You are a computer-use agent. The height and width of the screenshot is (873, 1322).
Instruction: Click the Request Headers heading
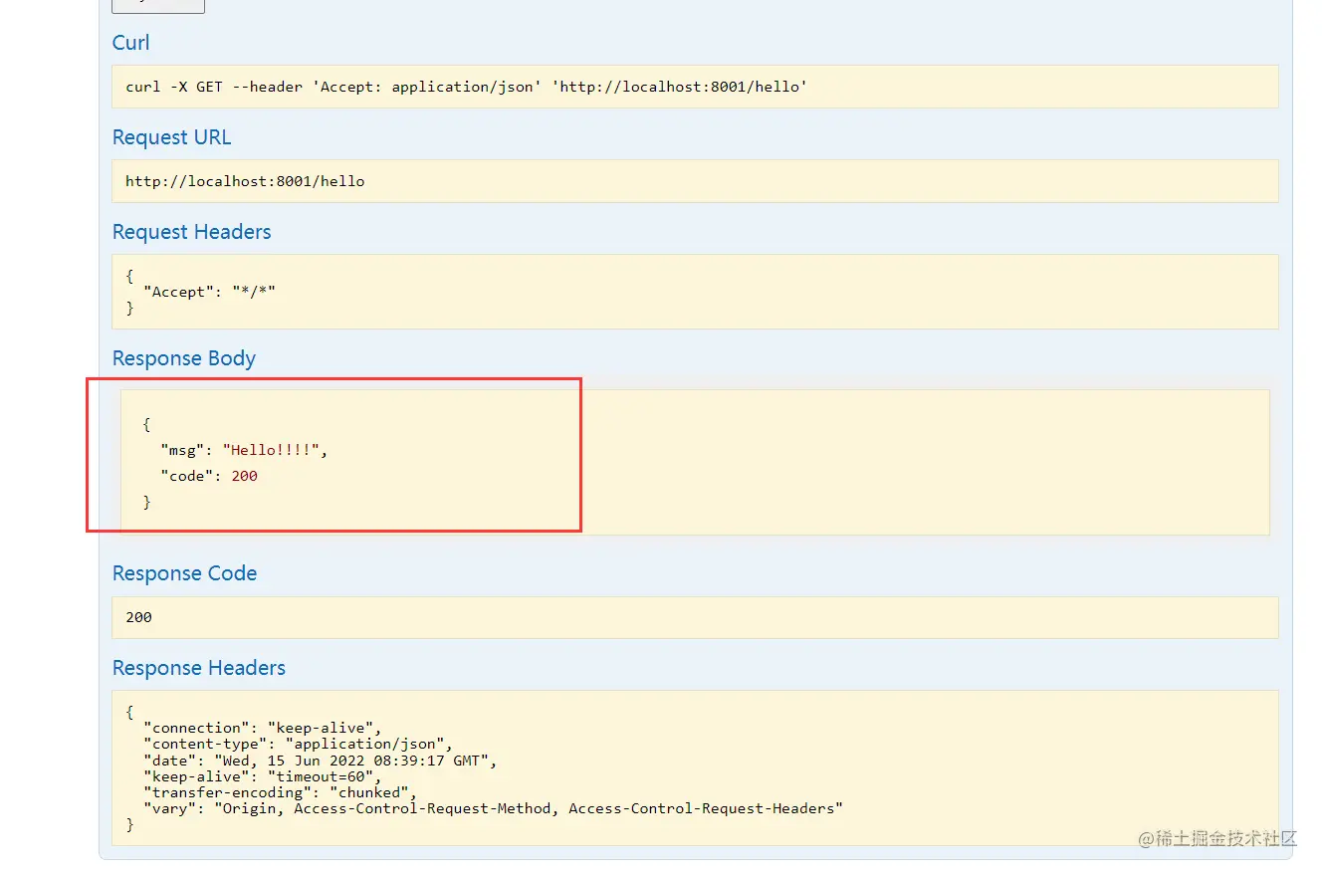[x=191, y=232]
